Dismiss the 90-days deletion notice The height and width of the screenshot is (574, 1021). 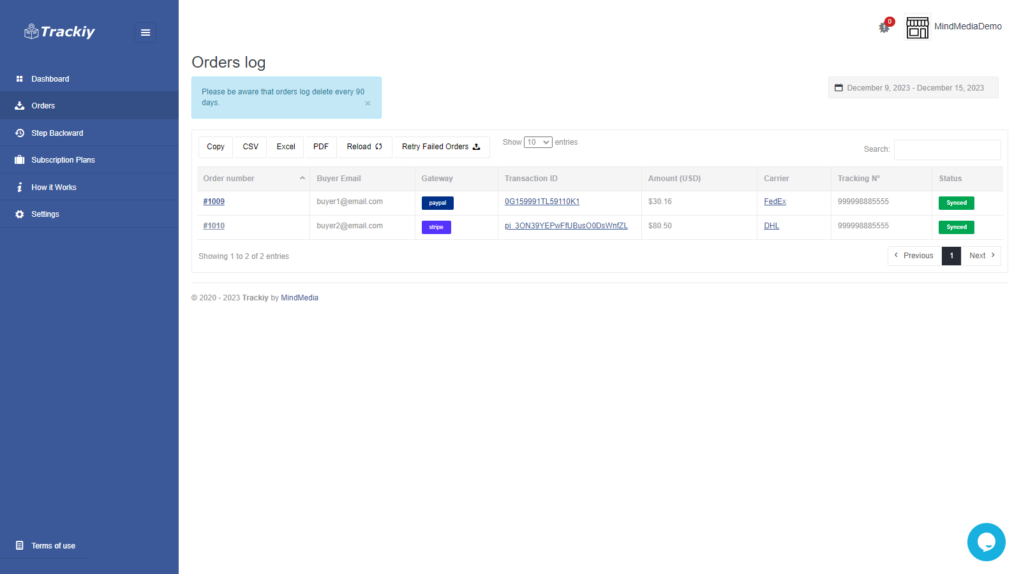[x=368, y=103]
